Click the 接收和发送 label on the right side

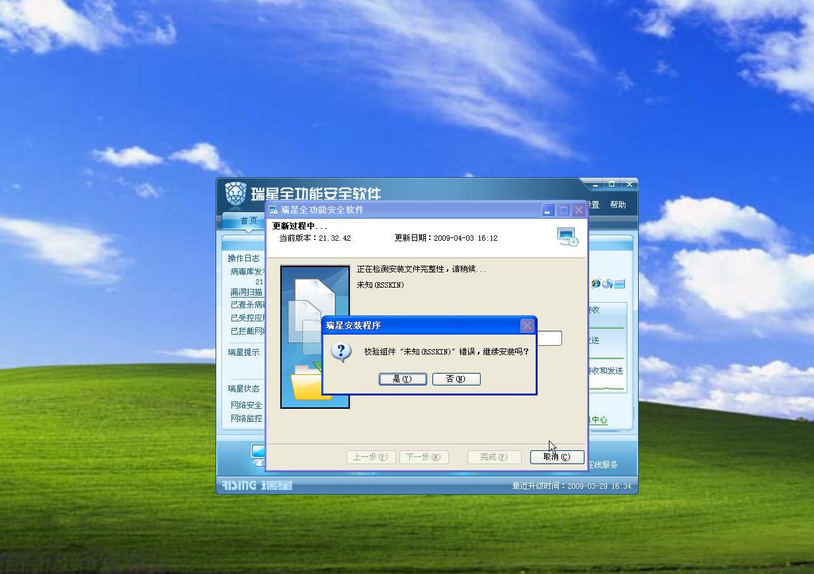click(606, 371)
